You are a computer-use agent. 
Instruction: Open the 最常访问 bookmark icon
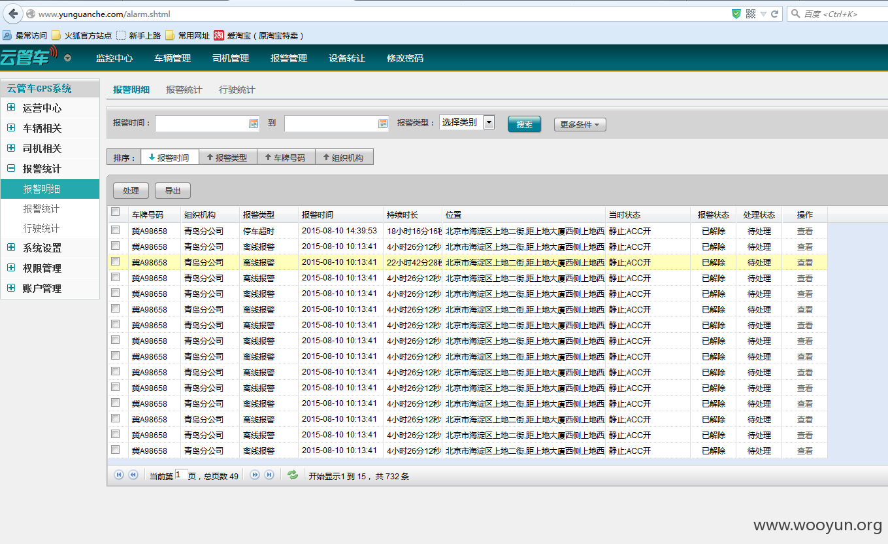7,35
